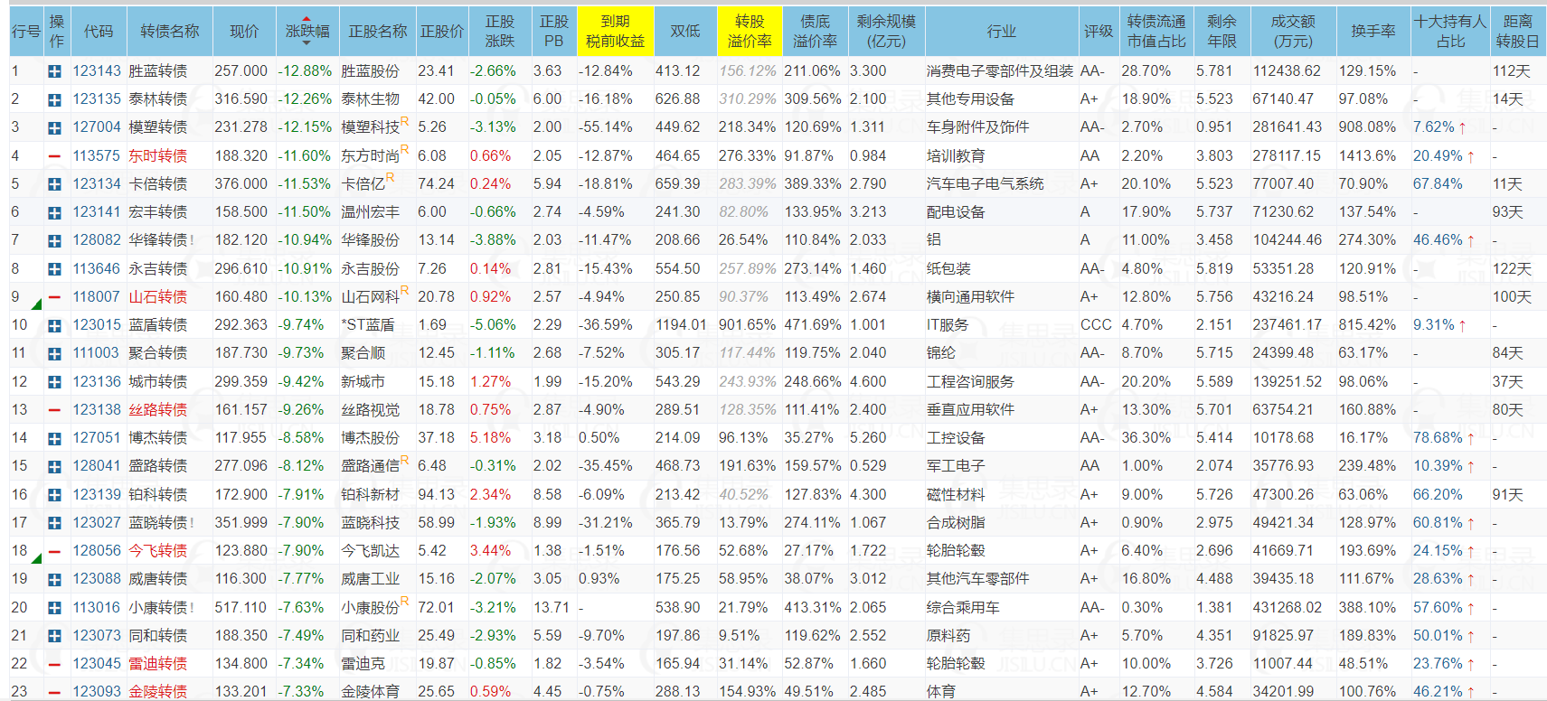The image size is (1547, 701).
Task: Click the yellow 到期税前收益 header
Action: 615,31
